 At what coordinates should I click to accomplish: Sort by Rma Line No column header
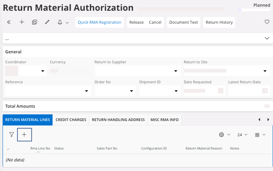coord(40,148)
